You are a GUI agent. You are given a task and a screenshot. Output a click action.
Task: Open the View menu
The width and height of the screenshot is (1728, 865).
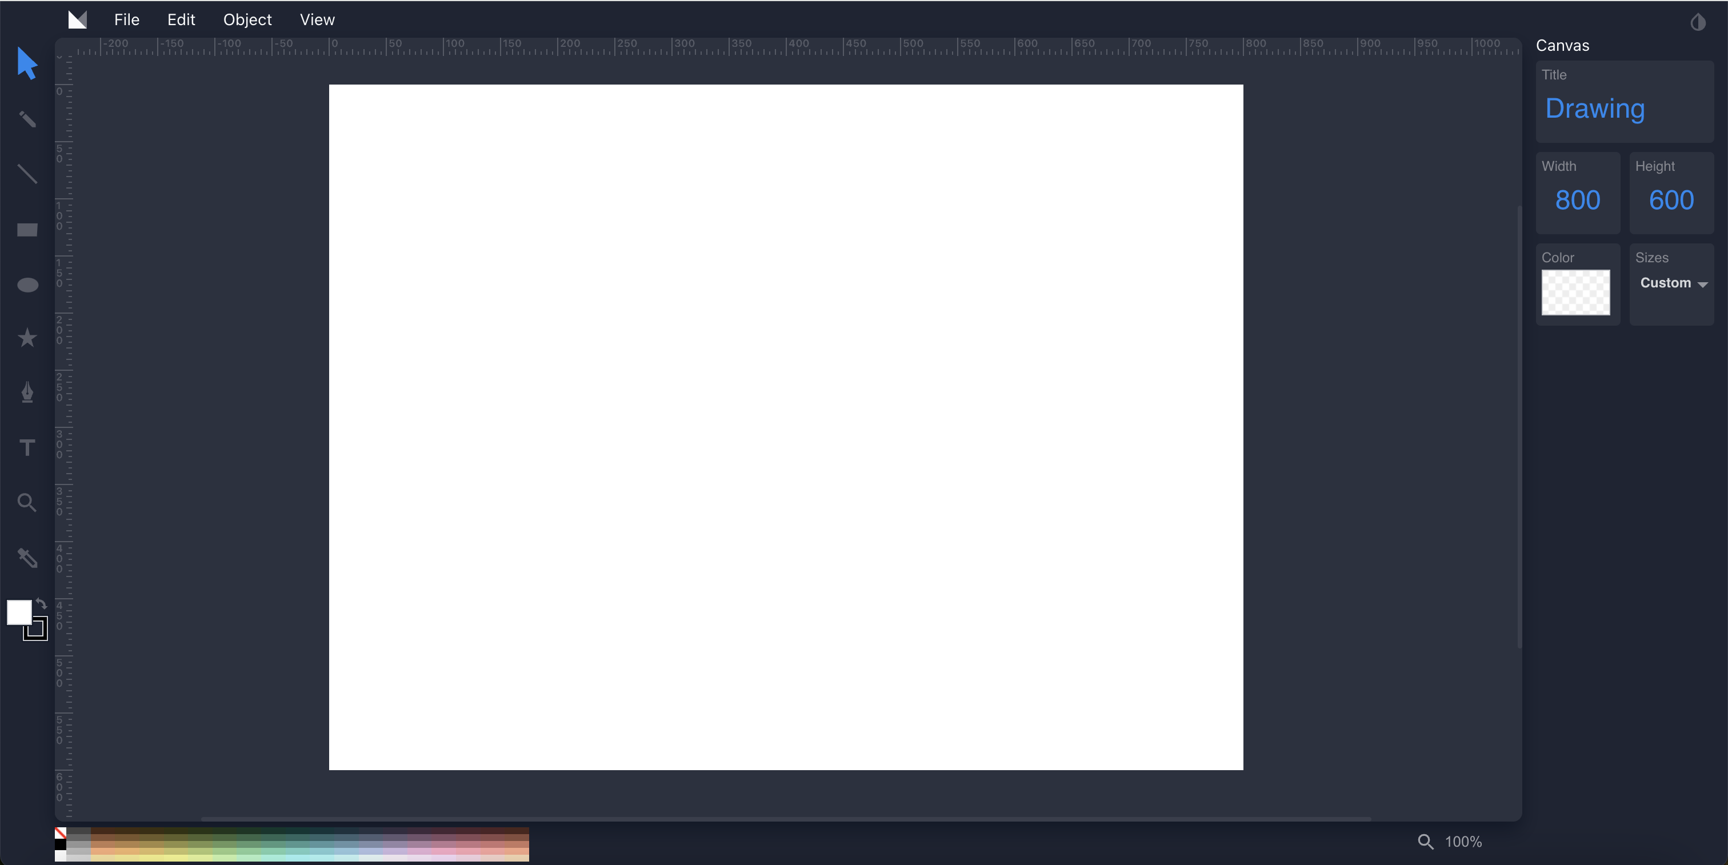[317, 19]
